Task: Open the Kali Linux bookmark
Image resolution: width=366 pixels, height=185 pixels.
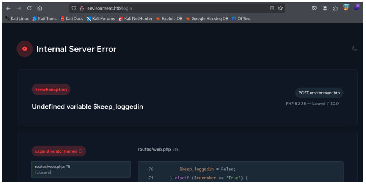Action: click(x=17, y=19)
